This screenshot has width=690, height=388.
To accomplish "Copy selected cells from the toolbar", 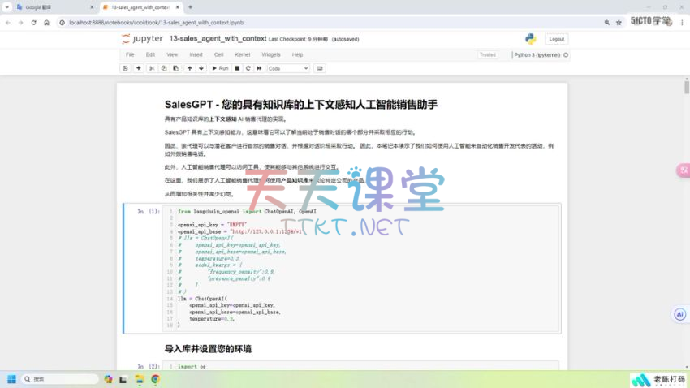I will click(x=164, y=68).
